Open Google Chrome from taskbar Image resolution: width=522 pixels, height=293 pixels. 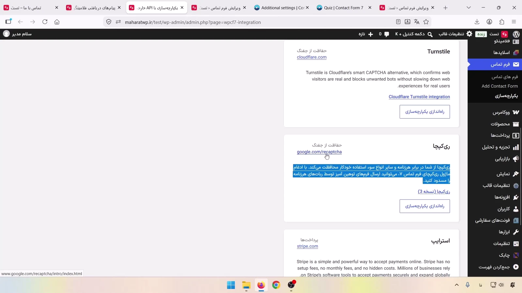pyautogui.click(x=276, y=285)
